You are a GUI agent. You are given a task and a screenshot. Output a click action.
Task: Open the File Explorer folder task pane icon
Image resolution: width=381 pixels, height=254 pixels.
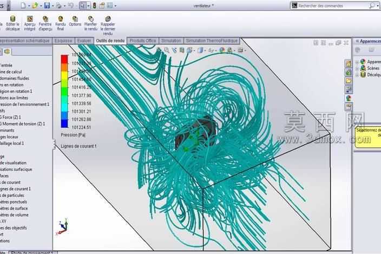coord(349,81)
